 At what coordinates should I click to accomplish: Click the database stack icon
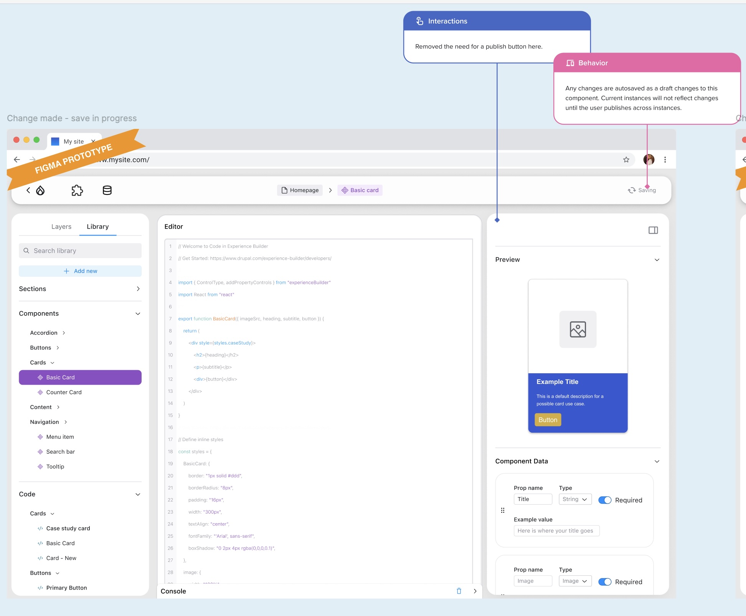tap(107, 190)
